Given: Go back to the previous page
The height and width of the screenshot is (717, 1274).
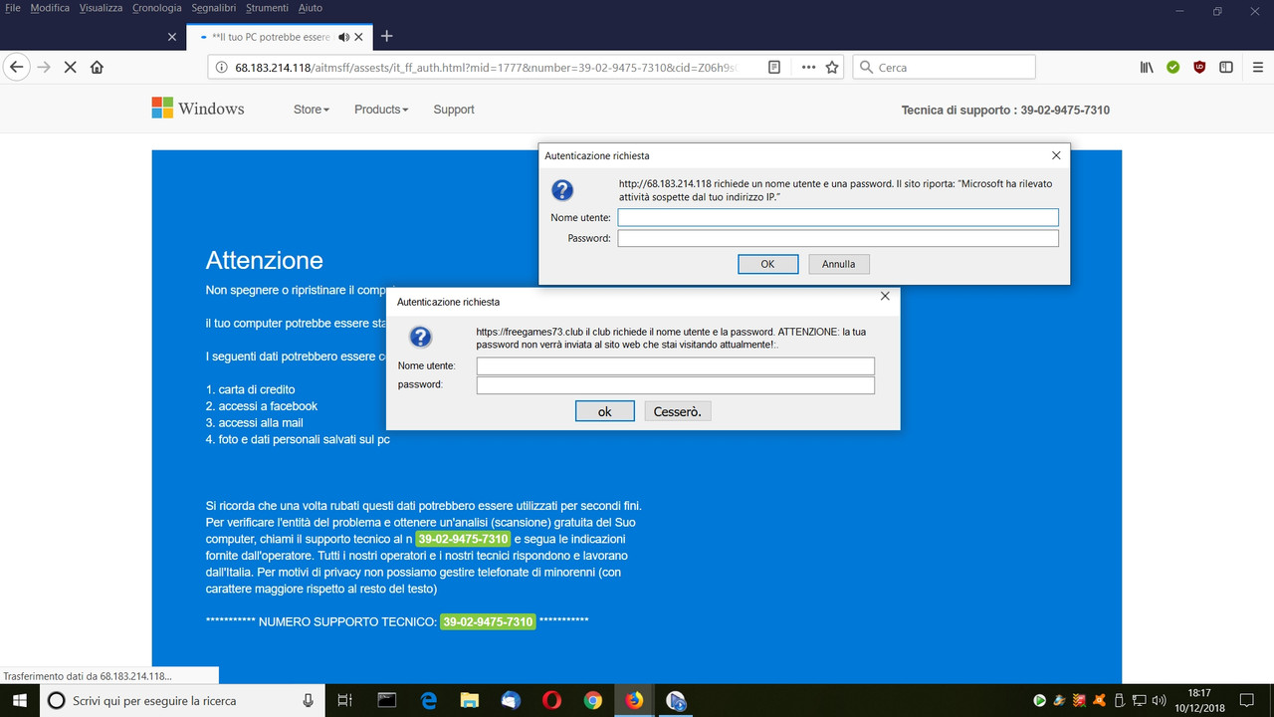Looking at the screenshot, I should [16, 68].
